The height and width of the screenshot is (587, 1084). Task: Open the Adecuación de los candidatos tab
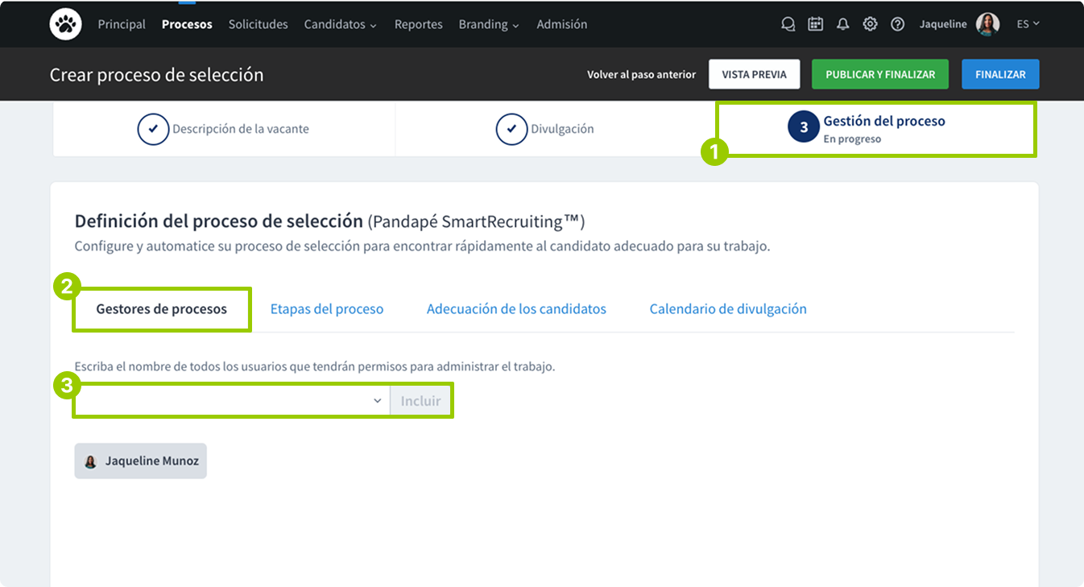(x=516, y=308)
